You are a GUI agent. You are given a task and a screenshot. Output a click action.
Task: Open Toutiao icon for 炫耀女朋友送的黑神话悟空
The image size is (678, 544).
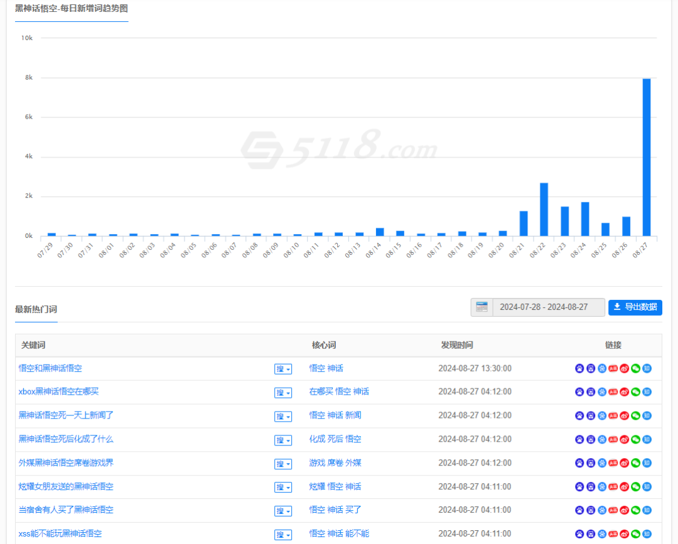click(x=613, y=486)
